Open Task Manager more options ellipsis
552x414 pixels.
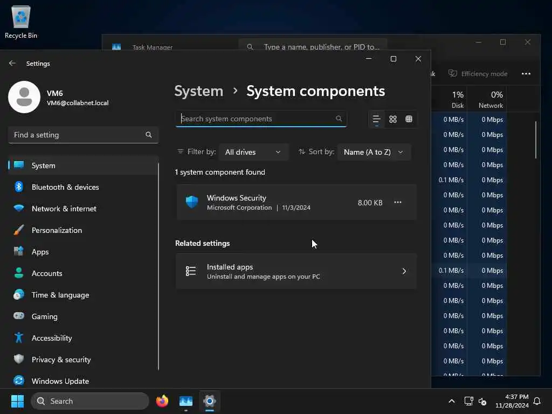coord(526,73)
